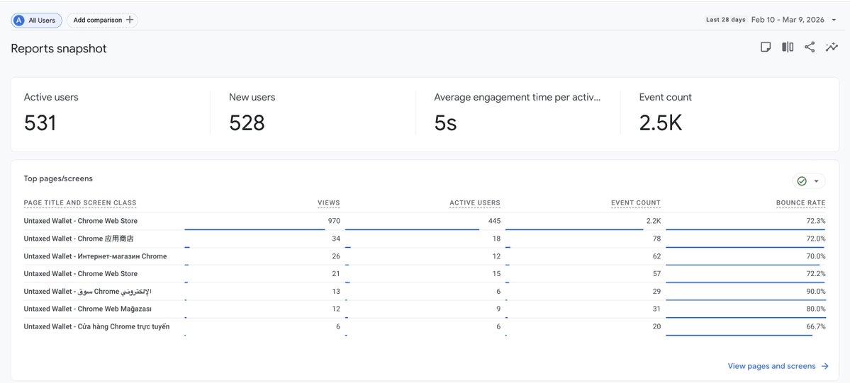Click the 970 views value
The height and width of the screenshot is (383, 850).
334,221
